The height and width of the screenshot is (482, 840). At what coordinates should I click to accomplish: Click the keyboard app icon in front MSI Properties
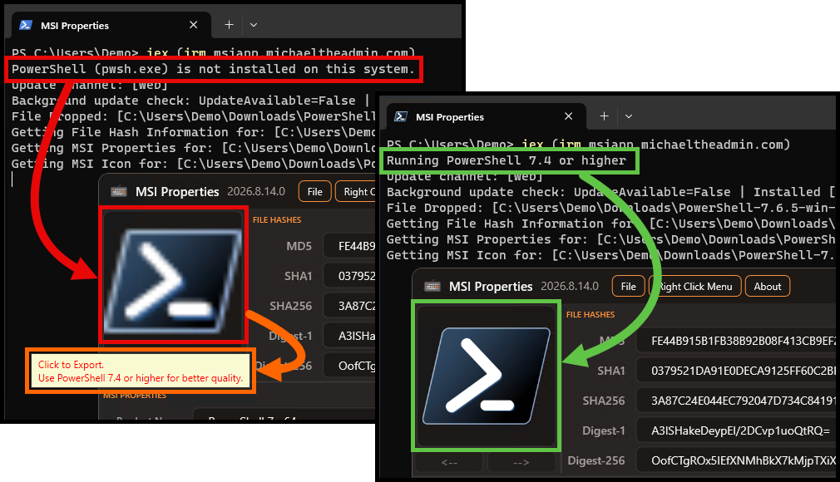pos(432,287)
